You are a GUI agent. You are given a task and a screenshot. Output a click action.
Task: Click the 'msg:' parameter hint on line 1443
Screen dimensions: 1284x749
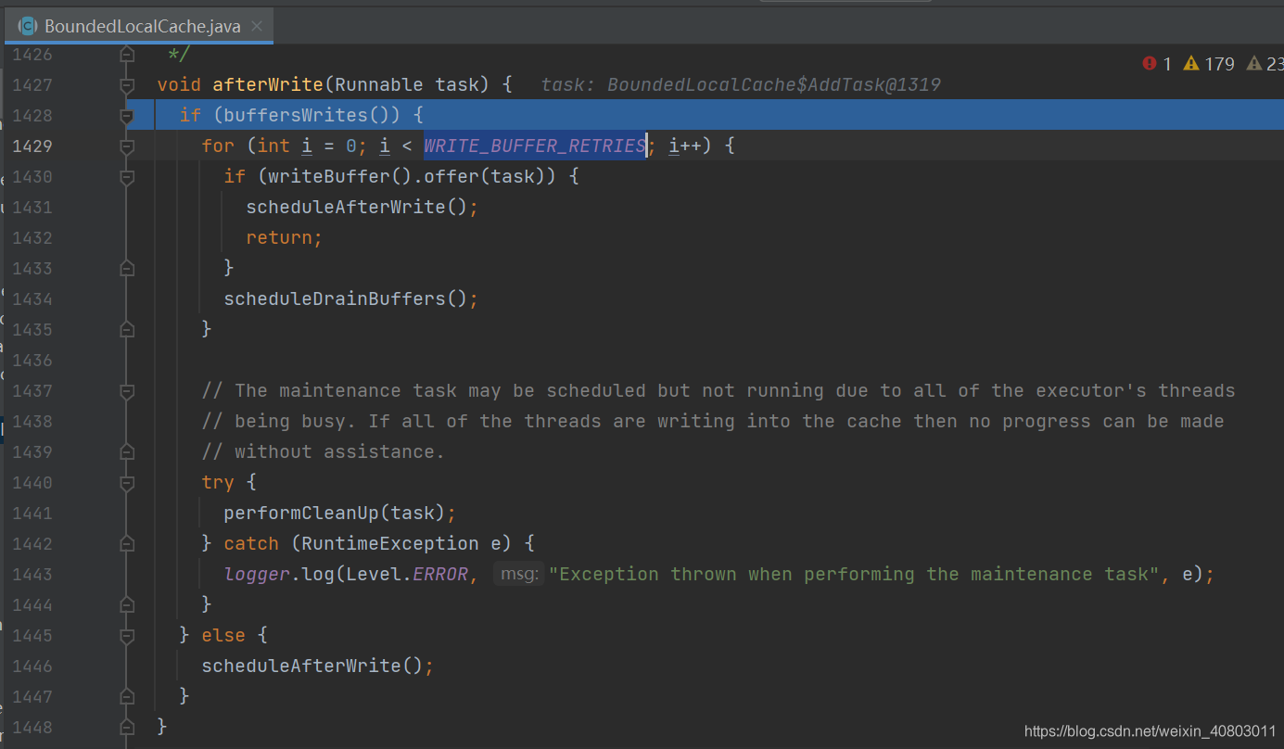click(x=518, y=575)
